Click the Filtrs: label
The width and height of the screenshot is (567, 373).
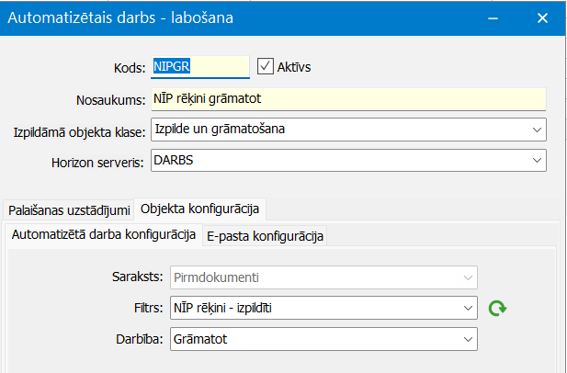coord(149,308)
